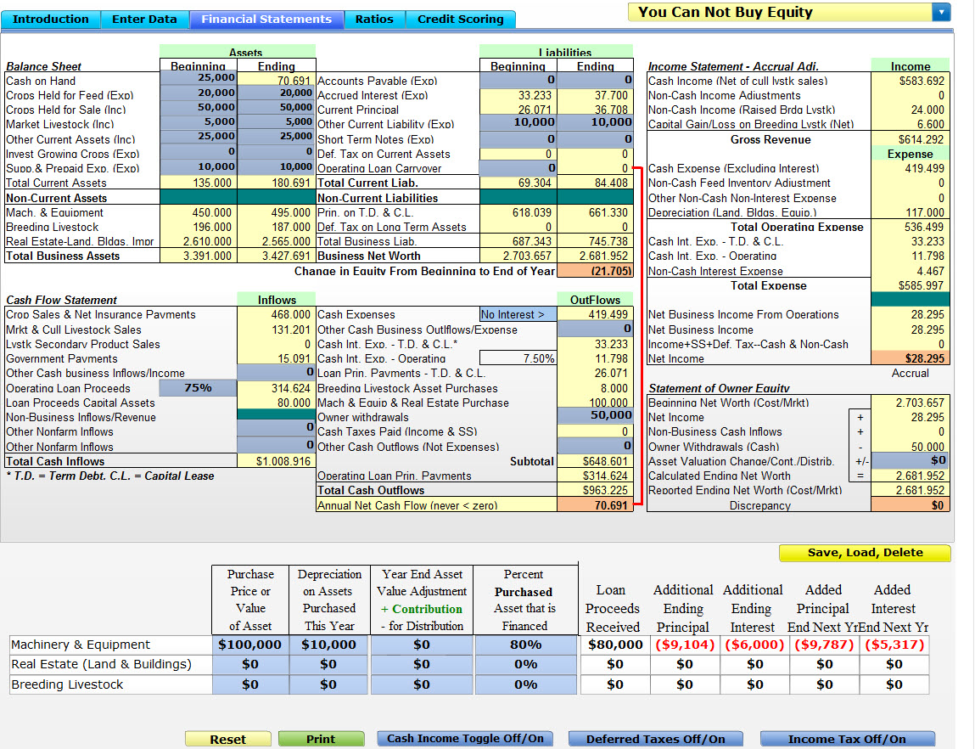The height and width of the screenshot is (749, 975).
Task: Edit the 75% Operating Loan Proceeds cell
Action: pyautogui.click(x=196, y=389)
